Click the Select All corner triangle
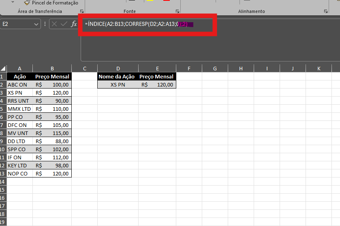The width and height of the screenshot is (340, 226). [3, 69]
